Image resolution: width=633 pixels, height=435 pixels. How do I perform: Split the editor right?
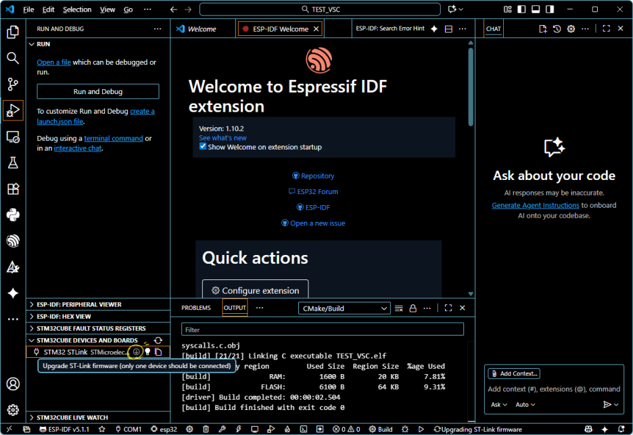click(448, 28)
